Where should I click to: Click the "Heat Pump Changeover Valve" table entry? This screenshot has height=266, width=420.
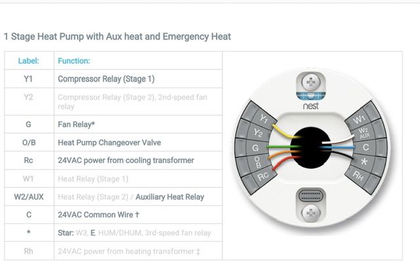pyautogui.click(x=109, y=142)
